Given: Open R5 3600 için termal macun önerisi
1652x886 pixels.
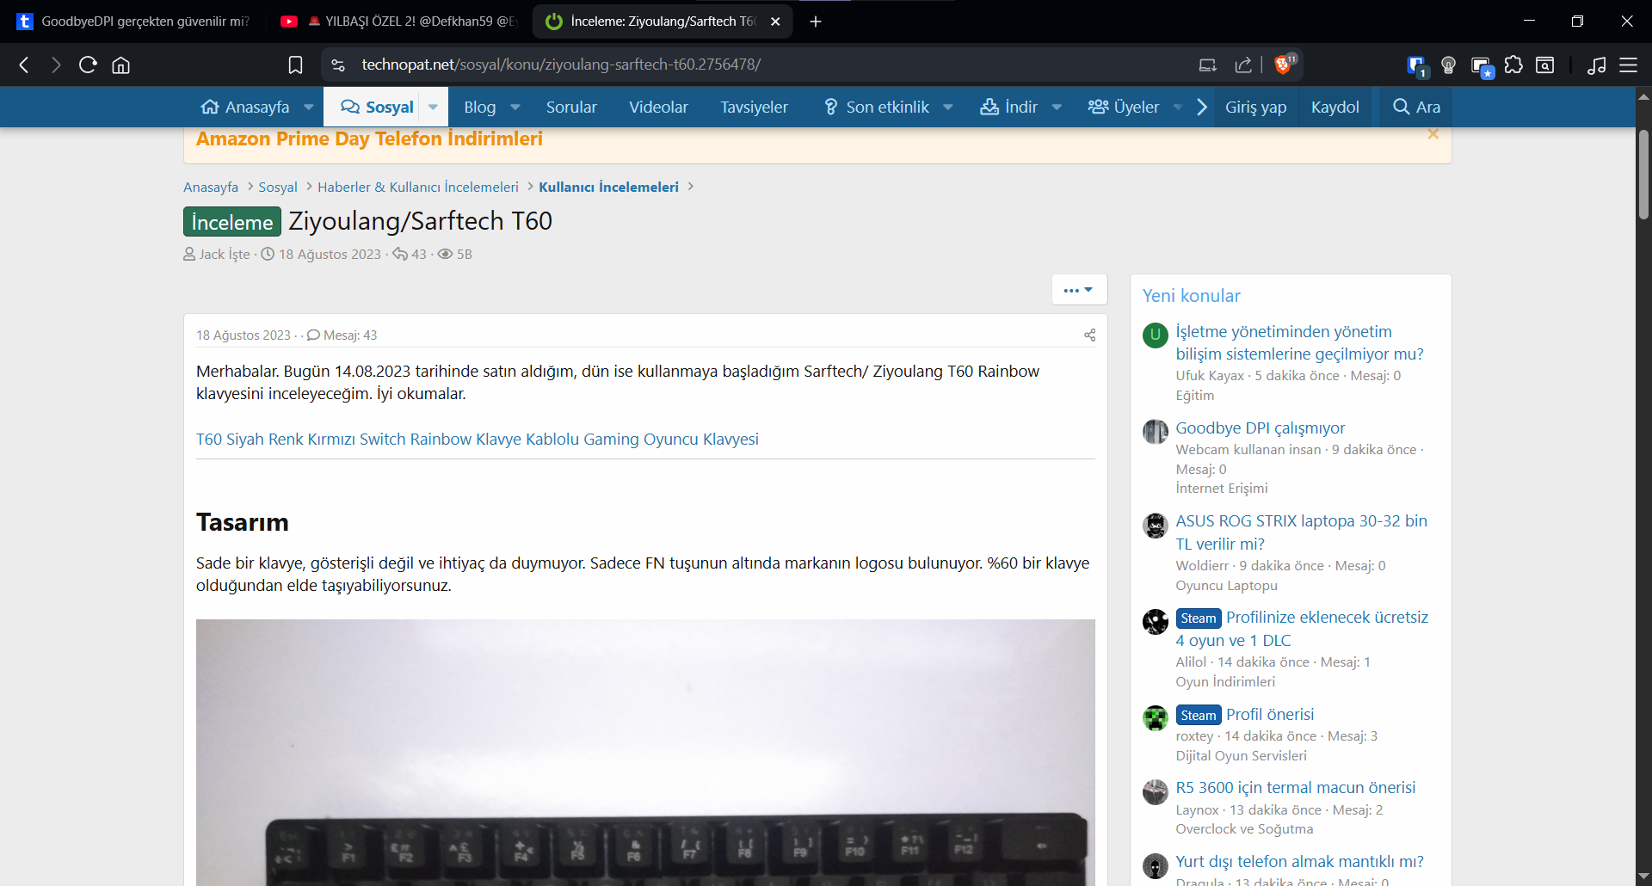Looking at the screenshot, I should point(1296,788).
